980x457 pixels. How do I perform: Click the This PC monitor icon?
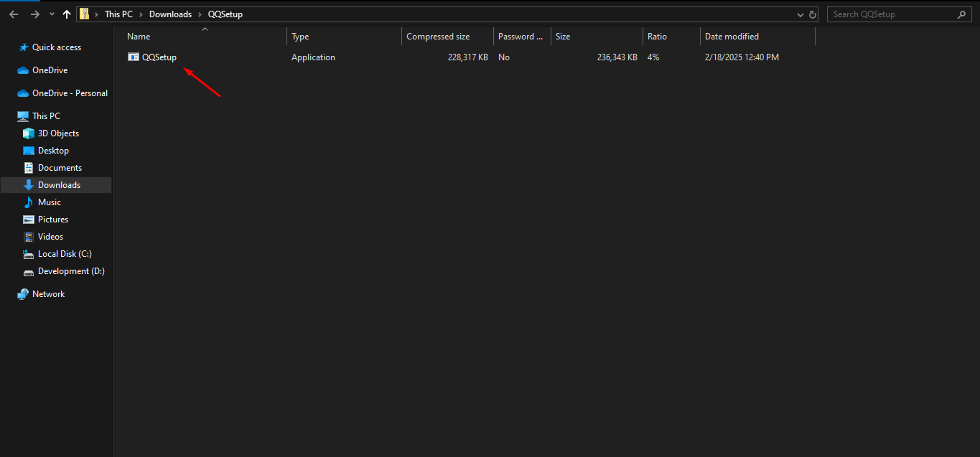coord(23,116)
